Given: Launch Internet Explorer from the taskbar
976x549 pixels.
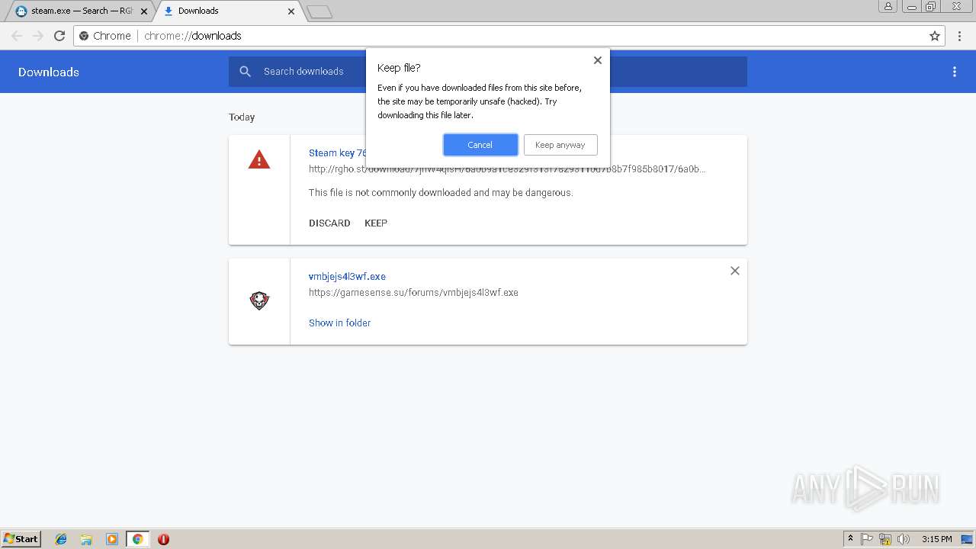Looking at the screenshot, I should [x=61, y=539].
